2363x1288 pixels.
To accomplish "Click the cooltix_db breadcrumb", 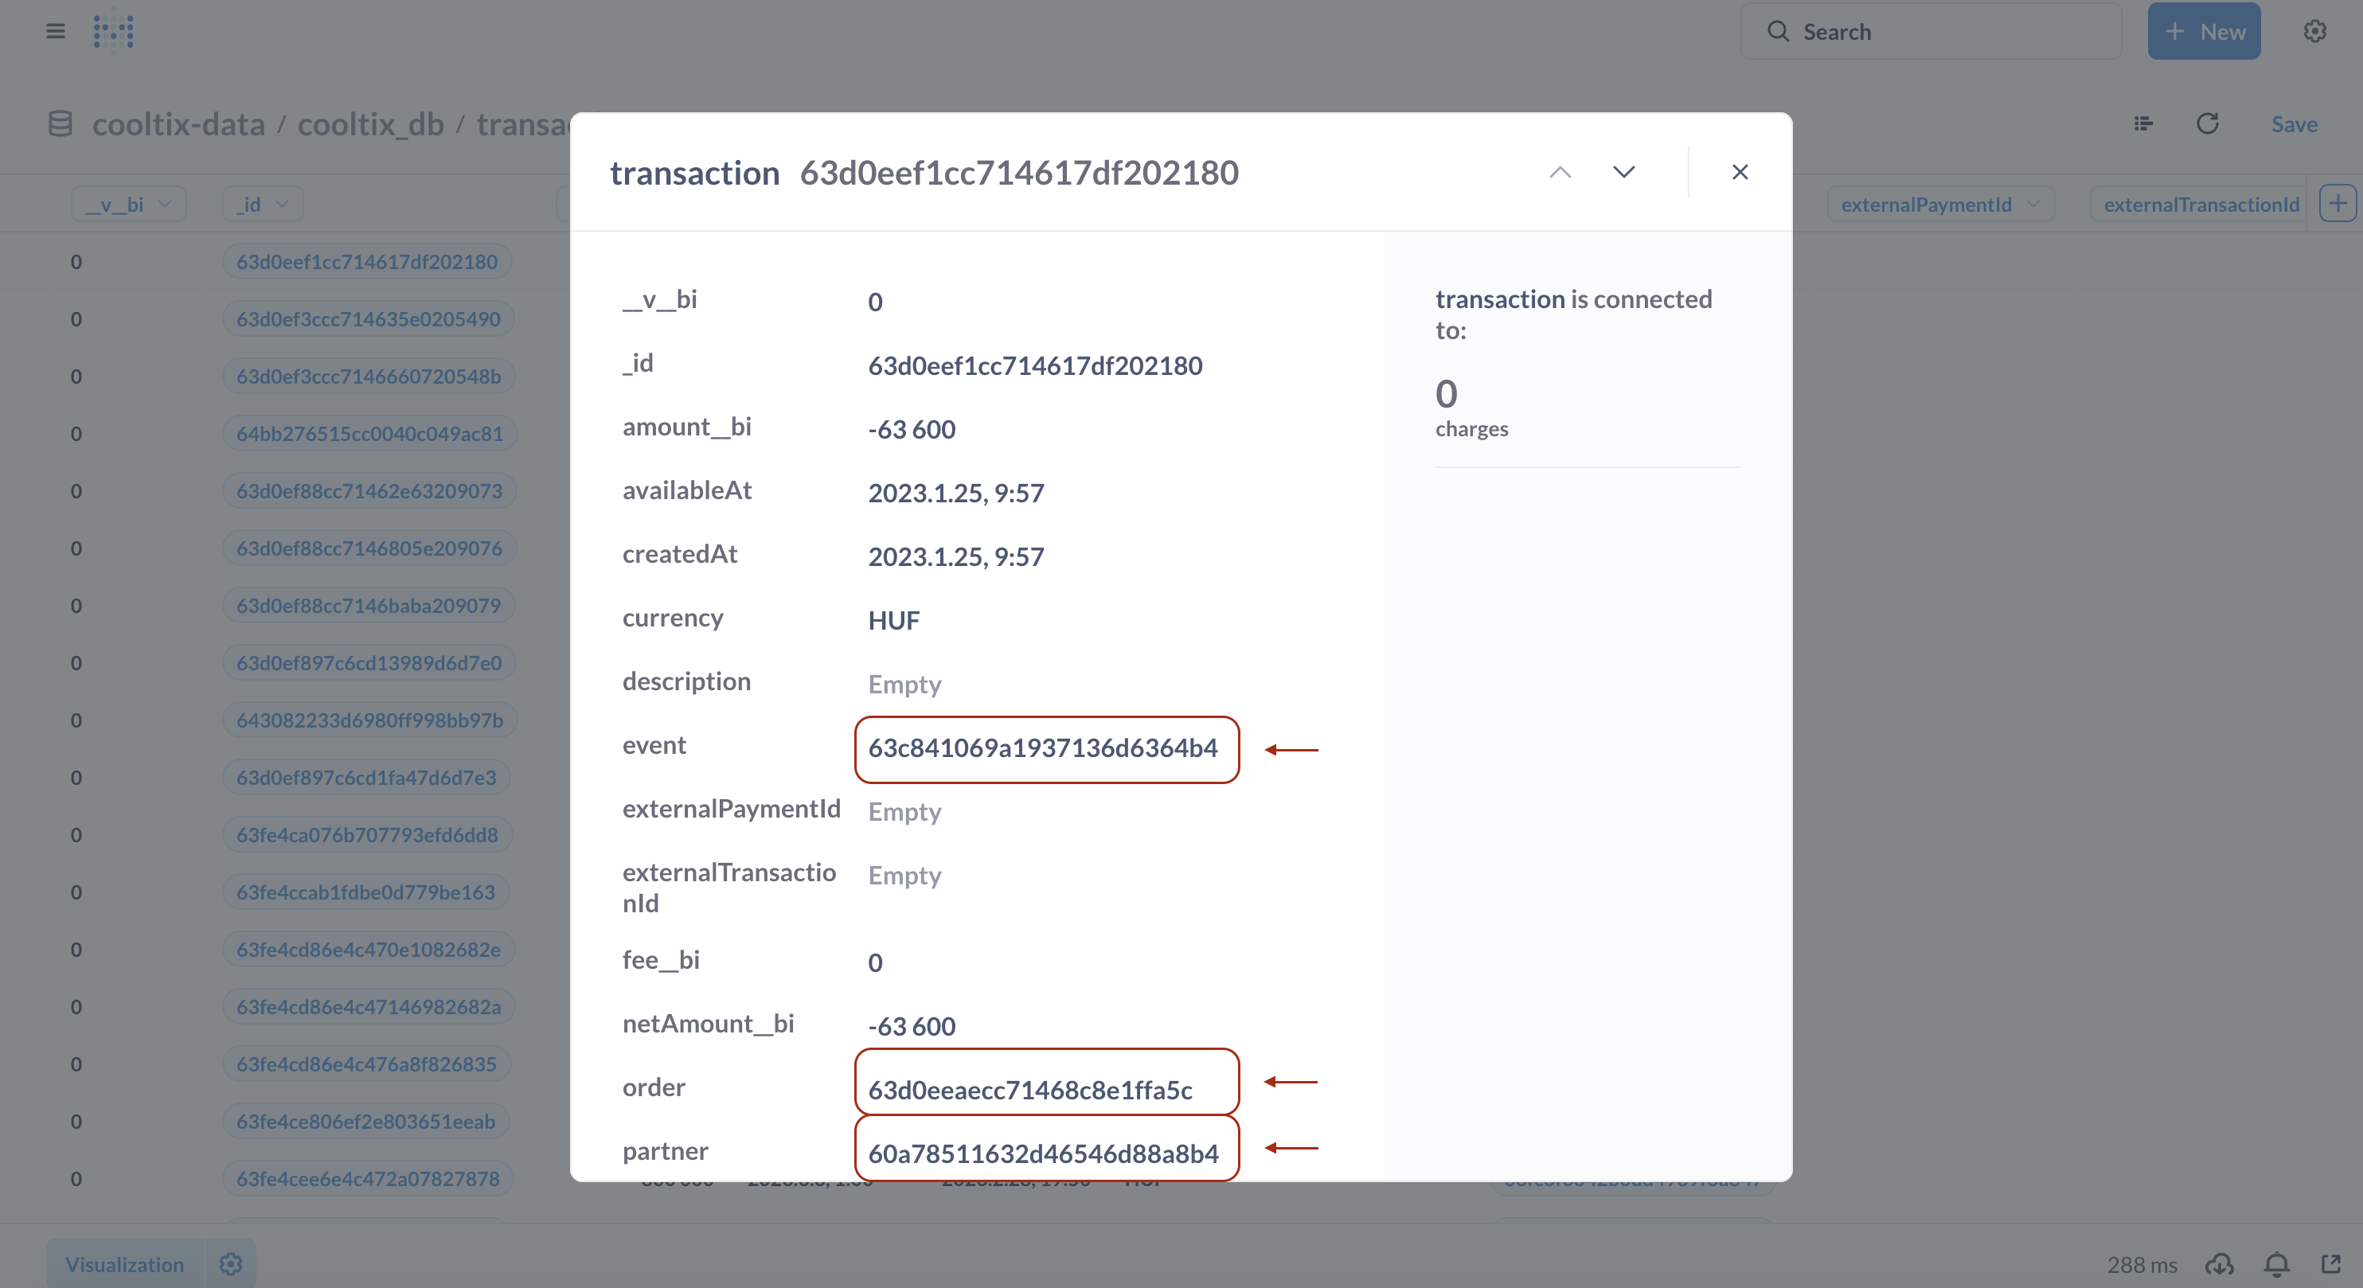I will point(370,124).
